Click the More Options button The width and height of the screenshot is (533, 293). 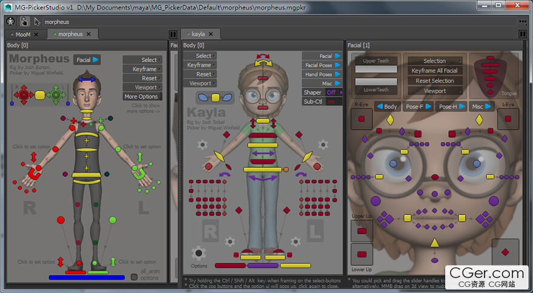[142, 96]
